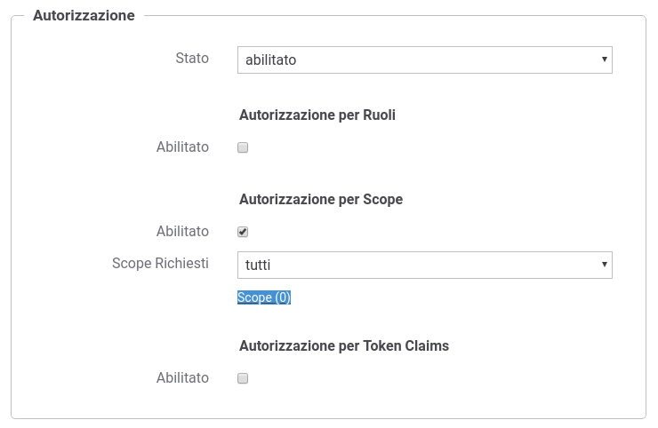Click the Stato field label
The width and height of the screenshot is (658, 428).
[x=192, y=59]
